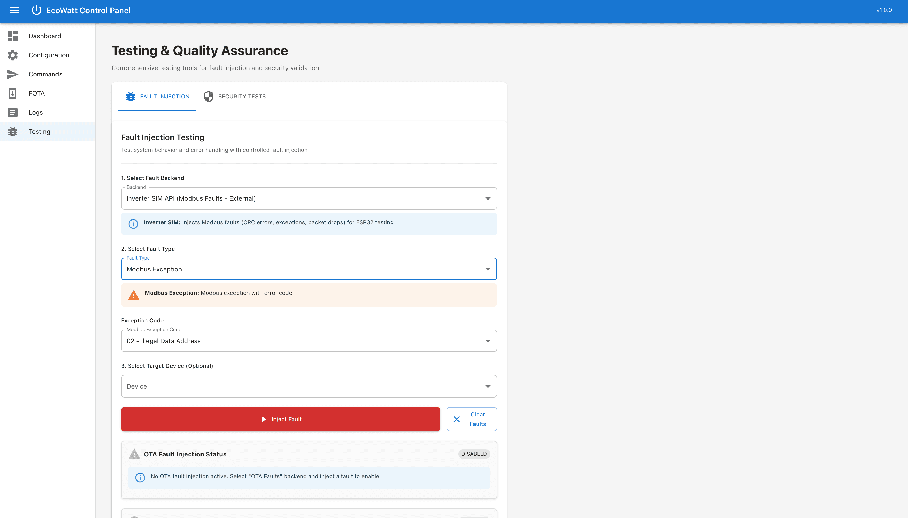Select the Fault Injection tab

tap(157, 97)
